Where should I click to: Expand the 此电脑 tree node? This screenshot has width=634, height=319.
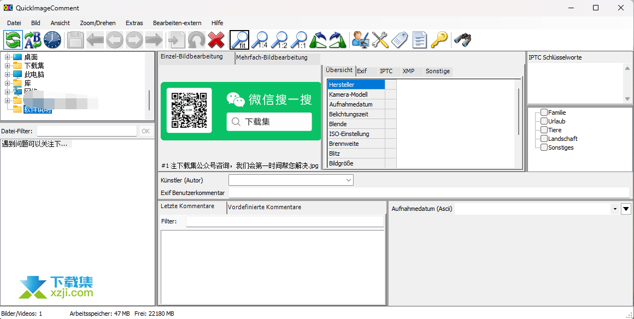tap(7, 74)
